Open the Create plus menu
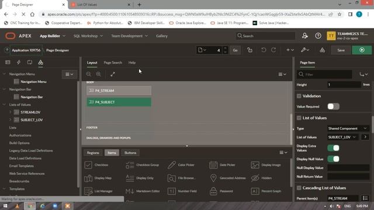This screenshot has height=210, width=374. (290, 50)
